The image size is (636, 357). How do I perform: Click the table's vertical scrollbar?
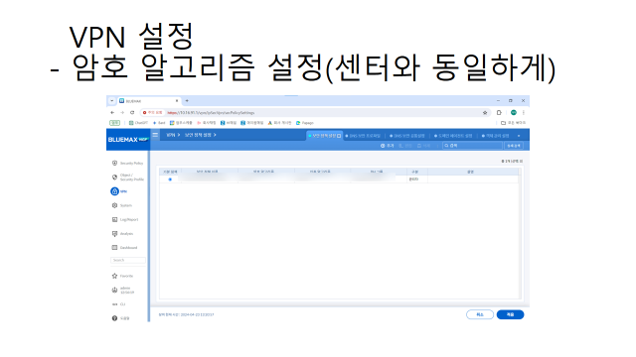(521, 234)
